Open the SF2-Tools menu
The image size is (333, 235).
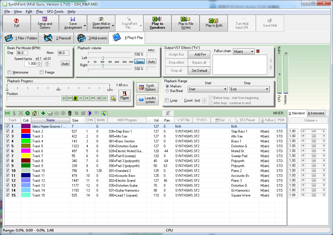point(55,12)
